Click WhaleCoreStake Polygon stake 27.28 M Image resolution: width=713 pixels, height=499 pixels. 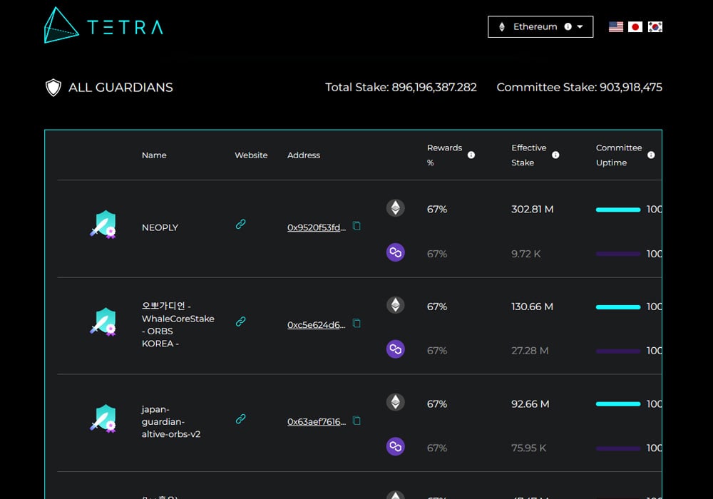coord(530,351)
